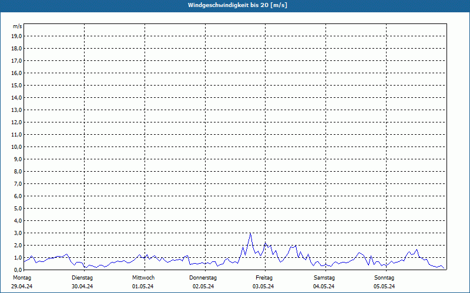Select the 'Donnerstag' day label
This screenshot has height=293, width=470.
click(203, 278)
